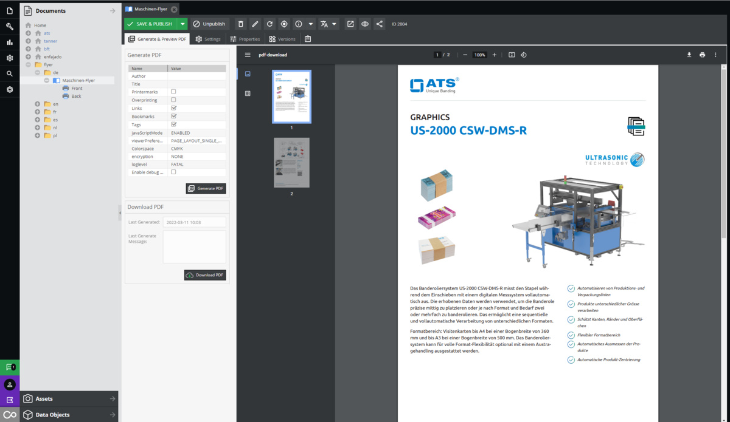This screenshot has height=422, width=730.
Task: Click the rename pencil icon
Action: (255, 24)
